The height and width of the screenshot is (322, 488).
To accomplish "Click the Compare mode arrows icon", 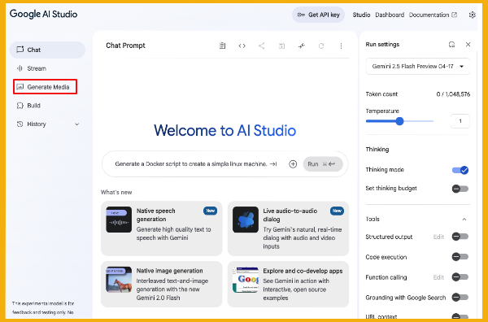I will click(302, 46).
